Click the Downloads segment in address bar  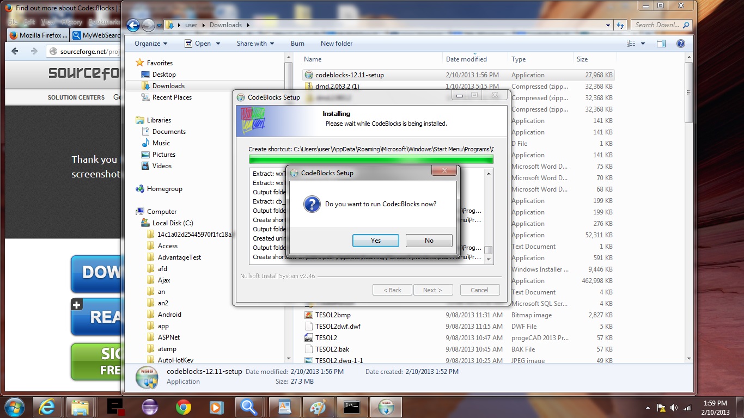(x=225, y=25)
